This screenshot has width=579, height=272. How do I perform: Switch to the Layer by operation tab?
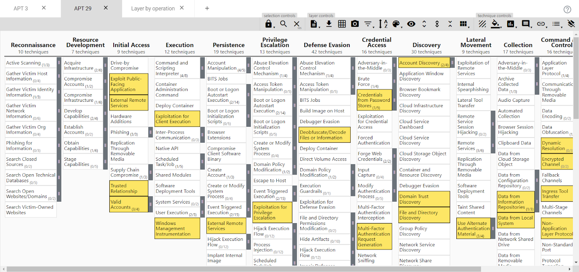point(153,8)
